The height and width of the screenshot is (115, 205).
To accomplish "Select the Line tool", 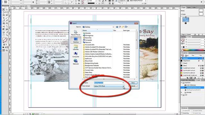I will [7, 18].
